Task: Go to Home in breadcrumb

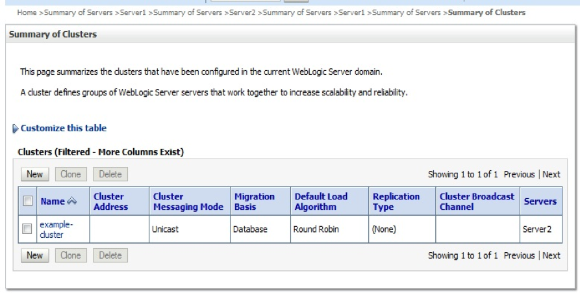Action: tap(27, 12)
